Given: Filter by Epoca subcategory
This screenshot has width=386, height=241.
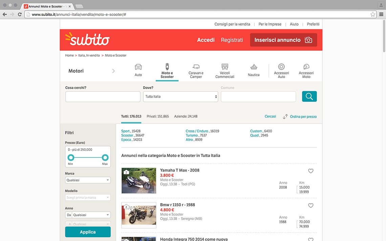Looking at the screenshot, I should pyautogui.click(x=126, y=140).
